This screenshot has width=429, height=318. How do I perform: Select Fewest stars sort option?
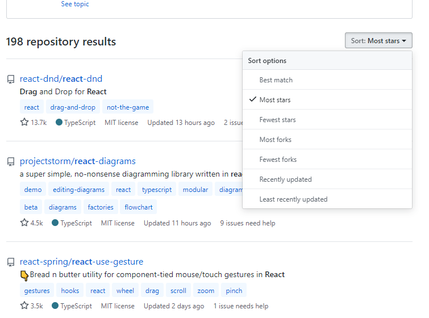tap(327, 120)
